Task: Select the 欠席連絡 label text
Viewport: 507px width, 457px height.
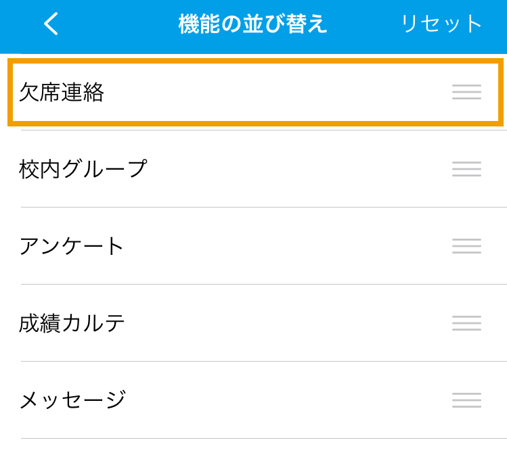Action: pyautogui.click(x=62, y=92)
